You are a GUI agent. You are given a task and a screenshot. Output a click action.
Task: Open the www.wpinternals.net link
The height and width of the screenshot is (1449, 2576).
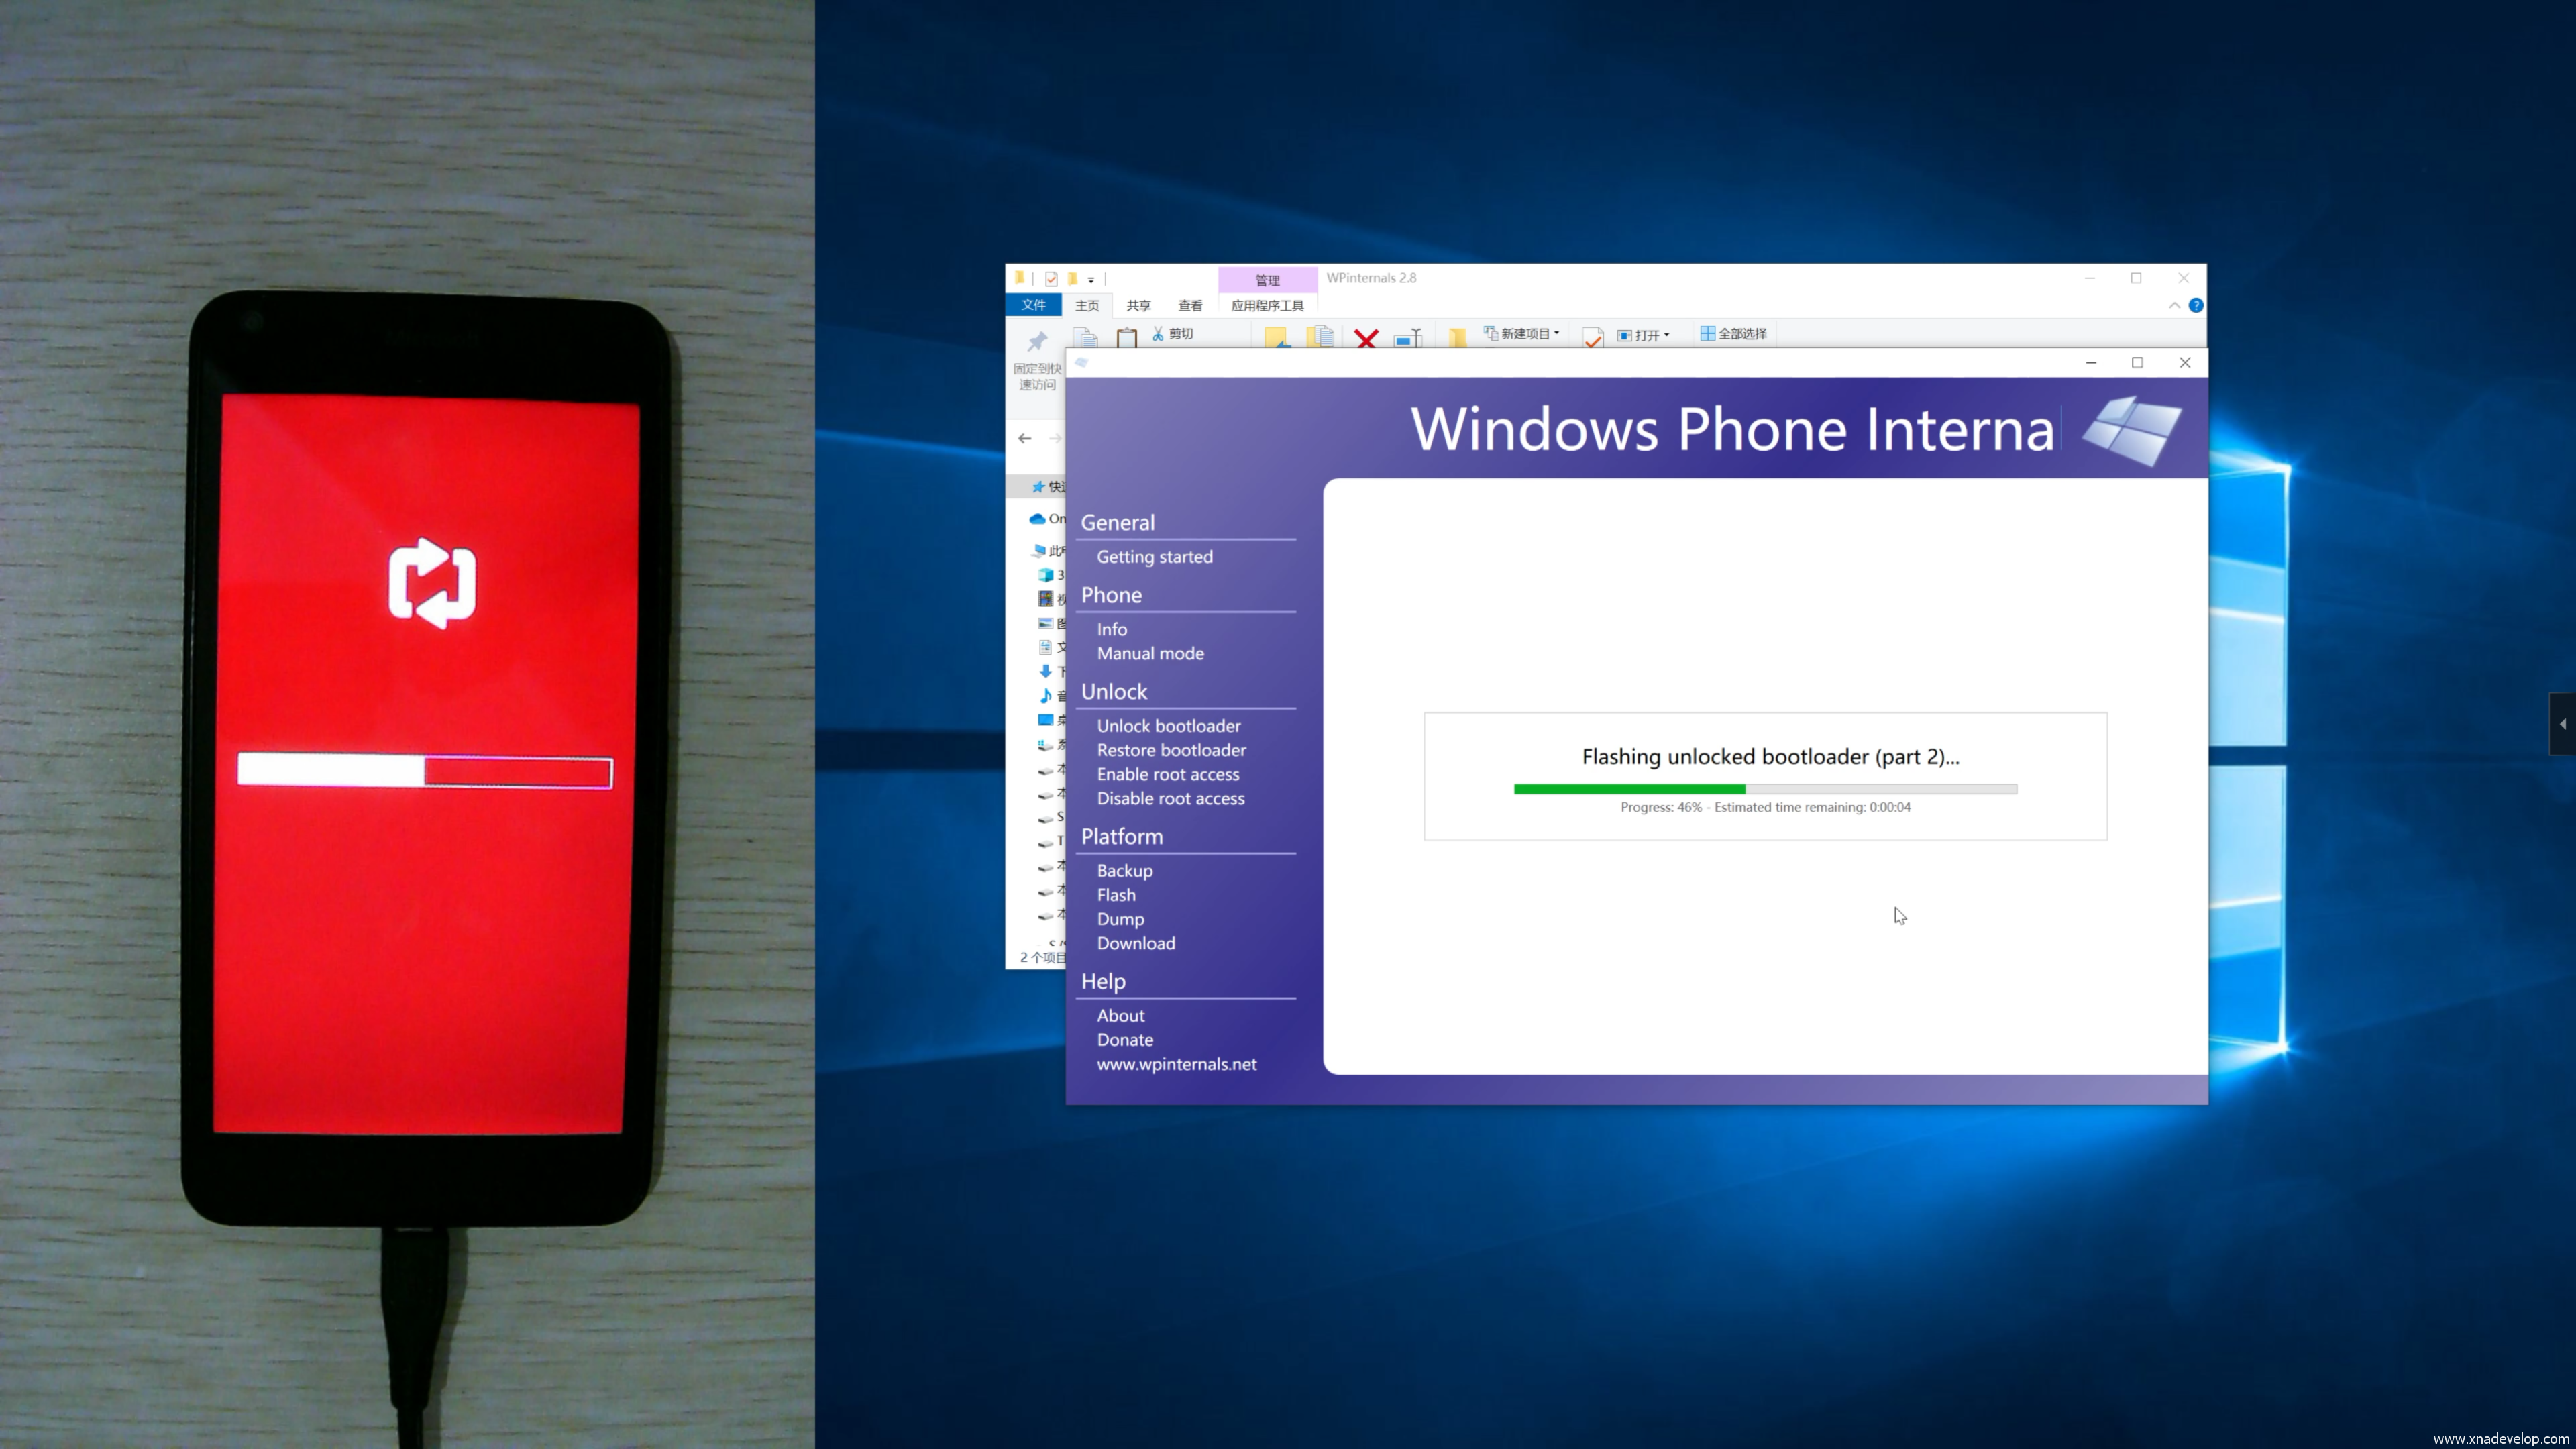[x=1176, y=1064]
